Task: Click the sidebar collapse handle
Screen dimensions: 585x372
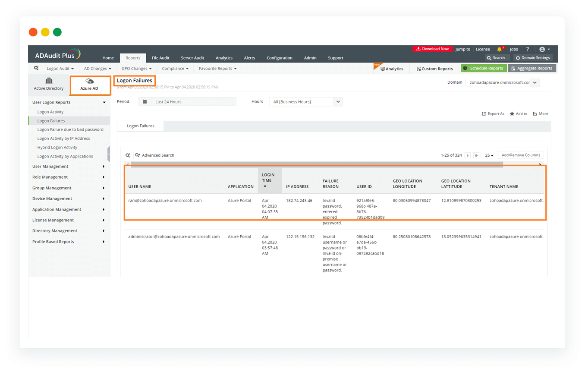Action: click(109, 154)
